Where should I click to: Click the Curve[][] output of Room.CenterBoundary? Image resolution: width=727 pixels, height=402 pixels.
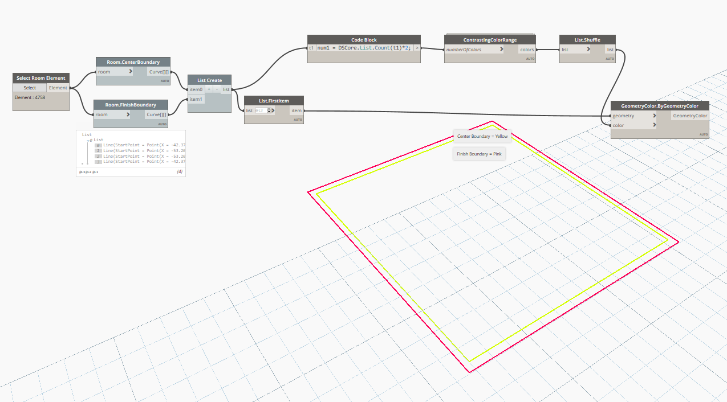[159, 72]
